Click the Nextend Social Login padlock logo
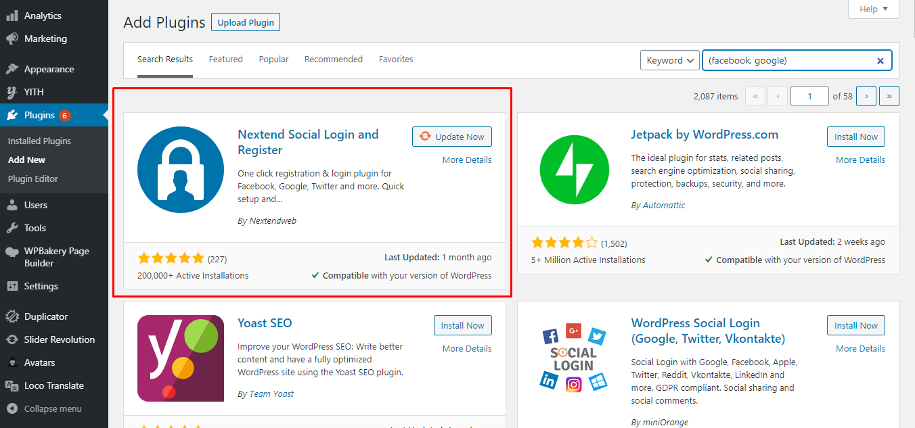This screenshot has height=428, width=915. click(x=181, y=169)
